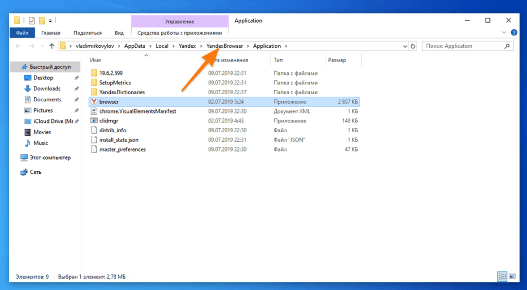Open Downloads in quick access
The image size is (527, 290).
[47, 88]
